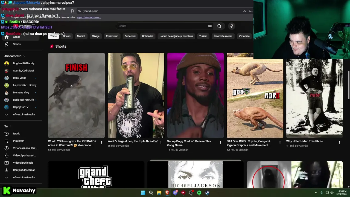This screenshot has width=350, height=197.
Task: Open the Tu section arrow
Action: click(x=11, y=126)
